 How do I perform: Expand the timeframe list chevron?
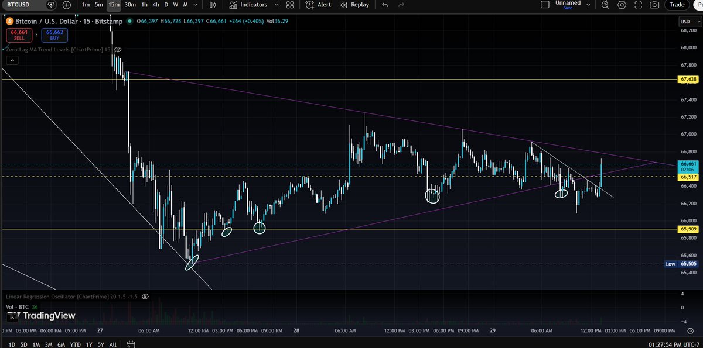(196, 5)
